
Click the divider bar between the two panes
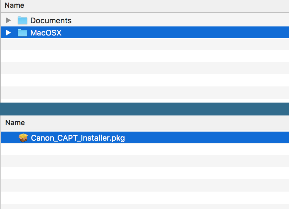(x=144, y=109)
